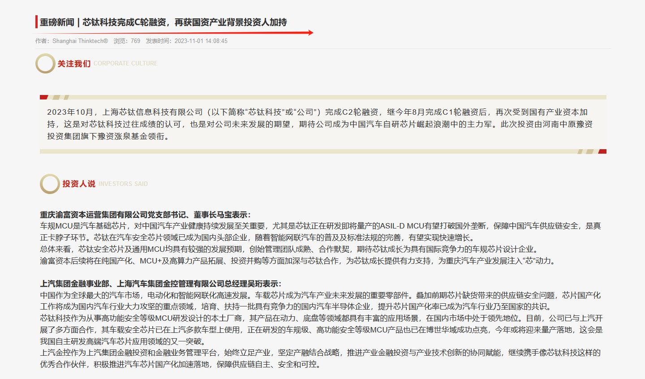Click the line starting "持，这是对芯钛科技过往成绩的认可"
Image resolution: width=645 pixels, height=379 pixels.
point(320,124)
